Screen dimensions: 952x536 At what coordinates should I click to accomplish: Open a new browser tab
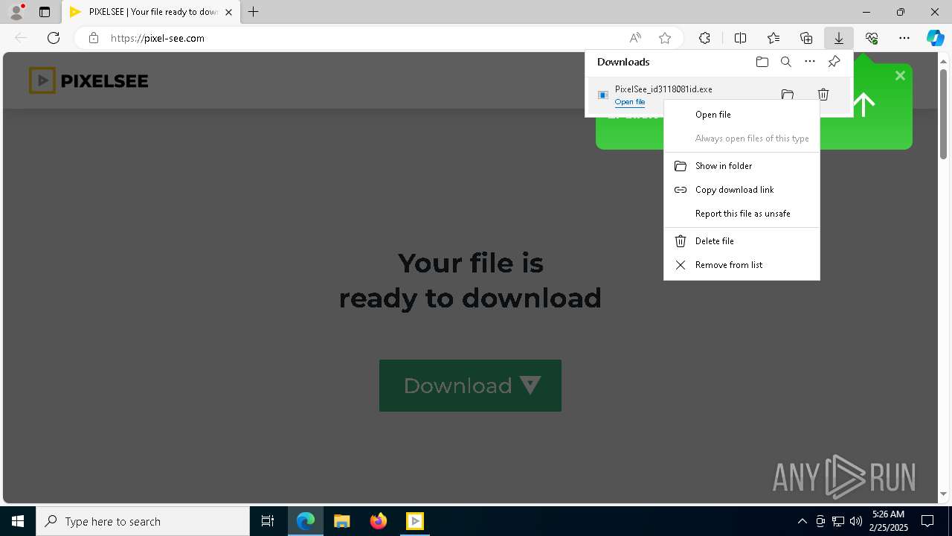tap(254, 12)
